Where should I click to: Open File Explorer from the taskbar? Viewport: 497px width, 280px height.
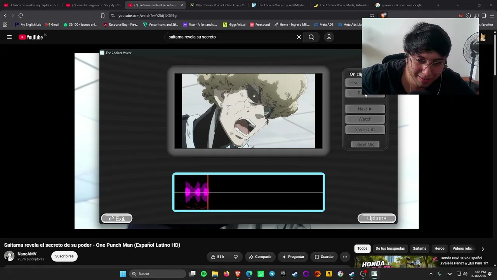pos(215,274)
